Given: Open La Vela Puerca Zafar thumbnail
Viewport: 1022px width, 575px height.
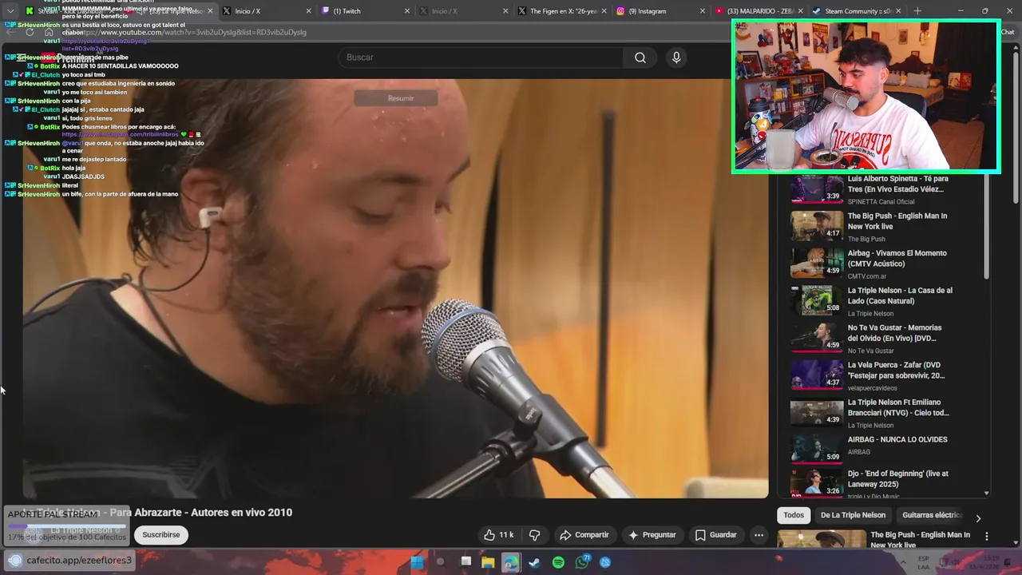Looking at the screenshot, I should (817, 375).
